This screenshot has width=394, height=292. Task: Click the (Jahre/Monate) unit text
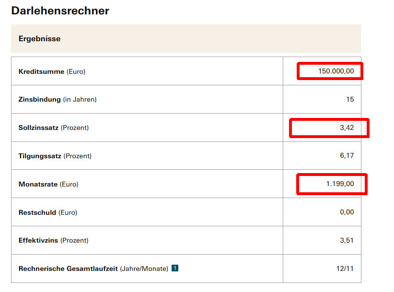point(144,269)
